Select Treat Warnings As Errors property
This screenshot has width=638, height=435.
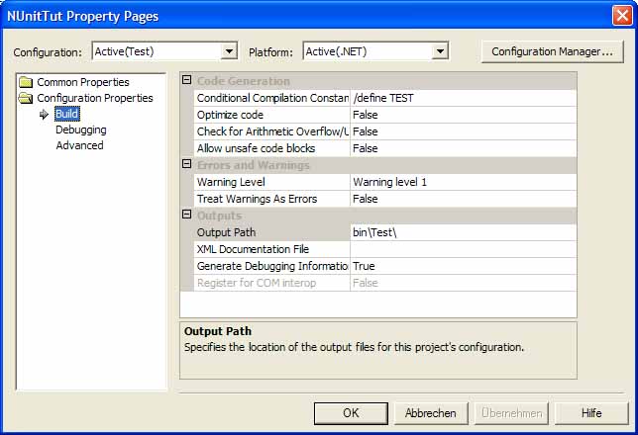271,199
